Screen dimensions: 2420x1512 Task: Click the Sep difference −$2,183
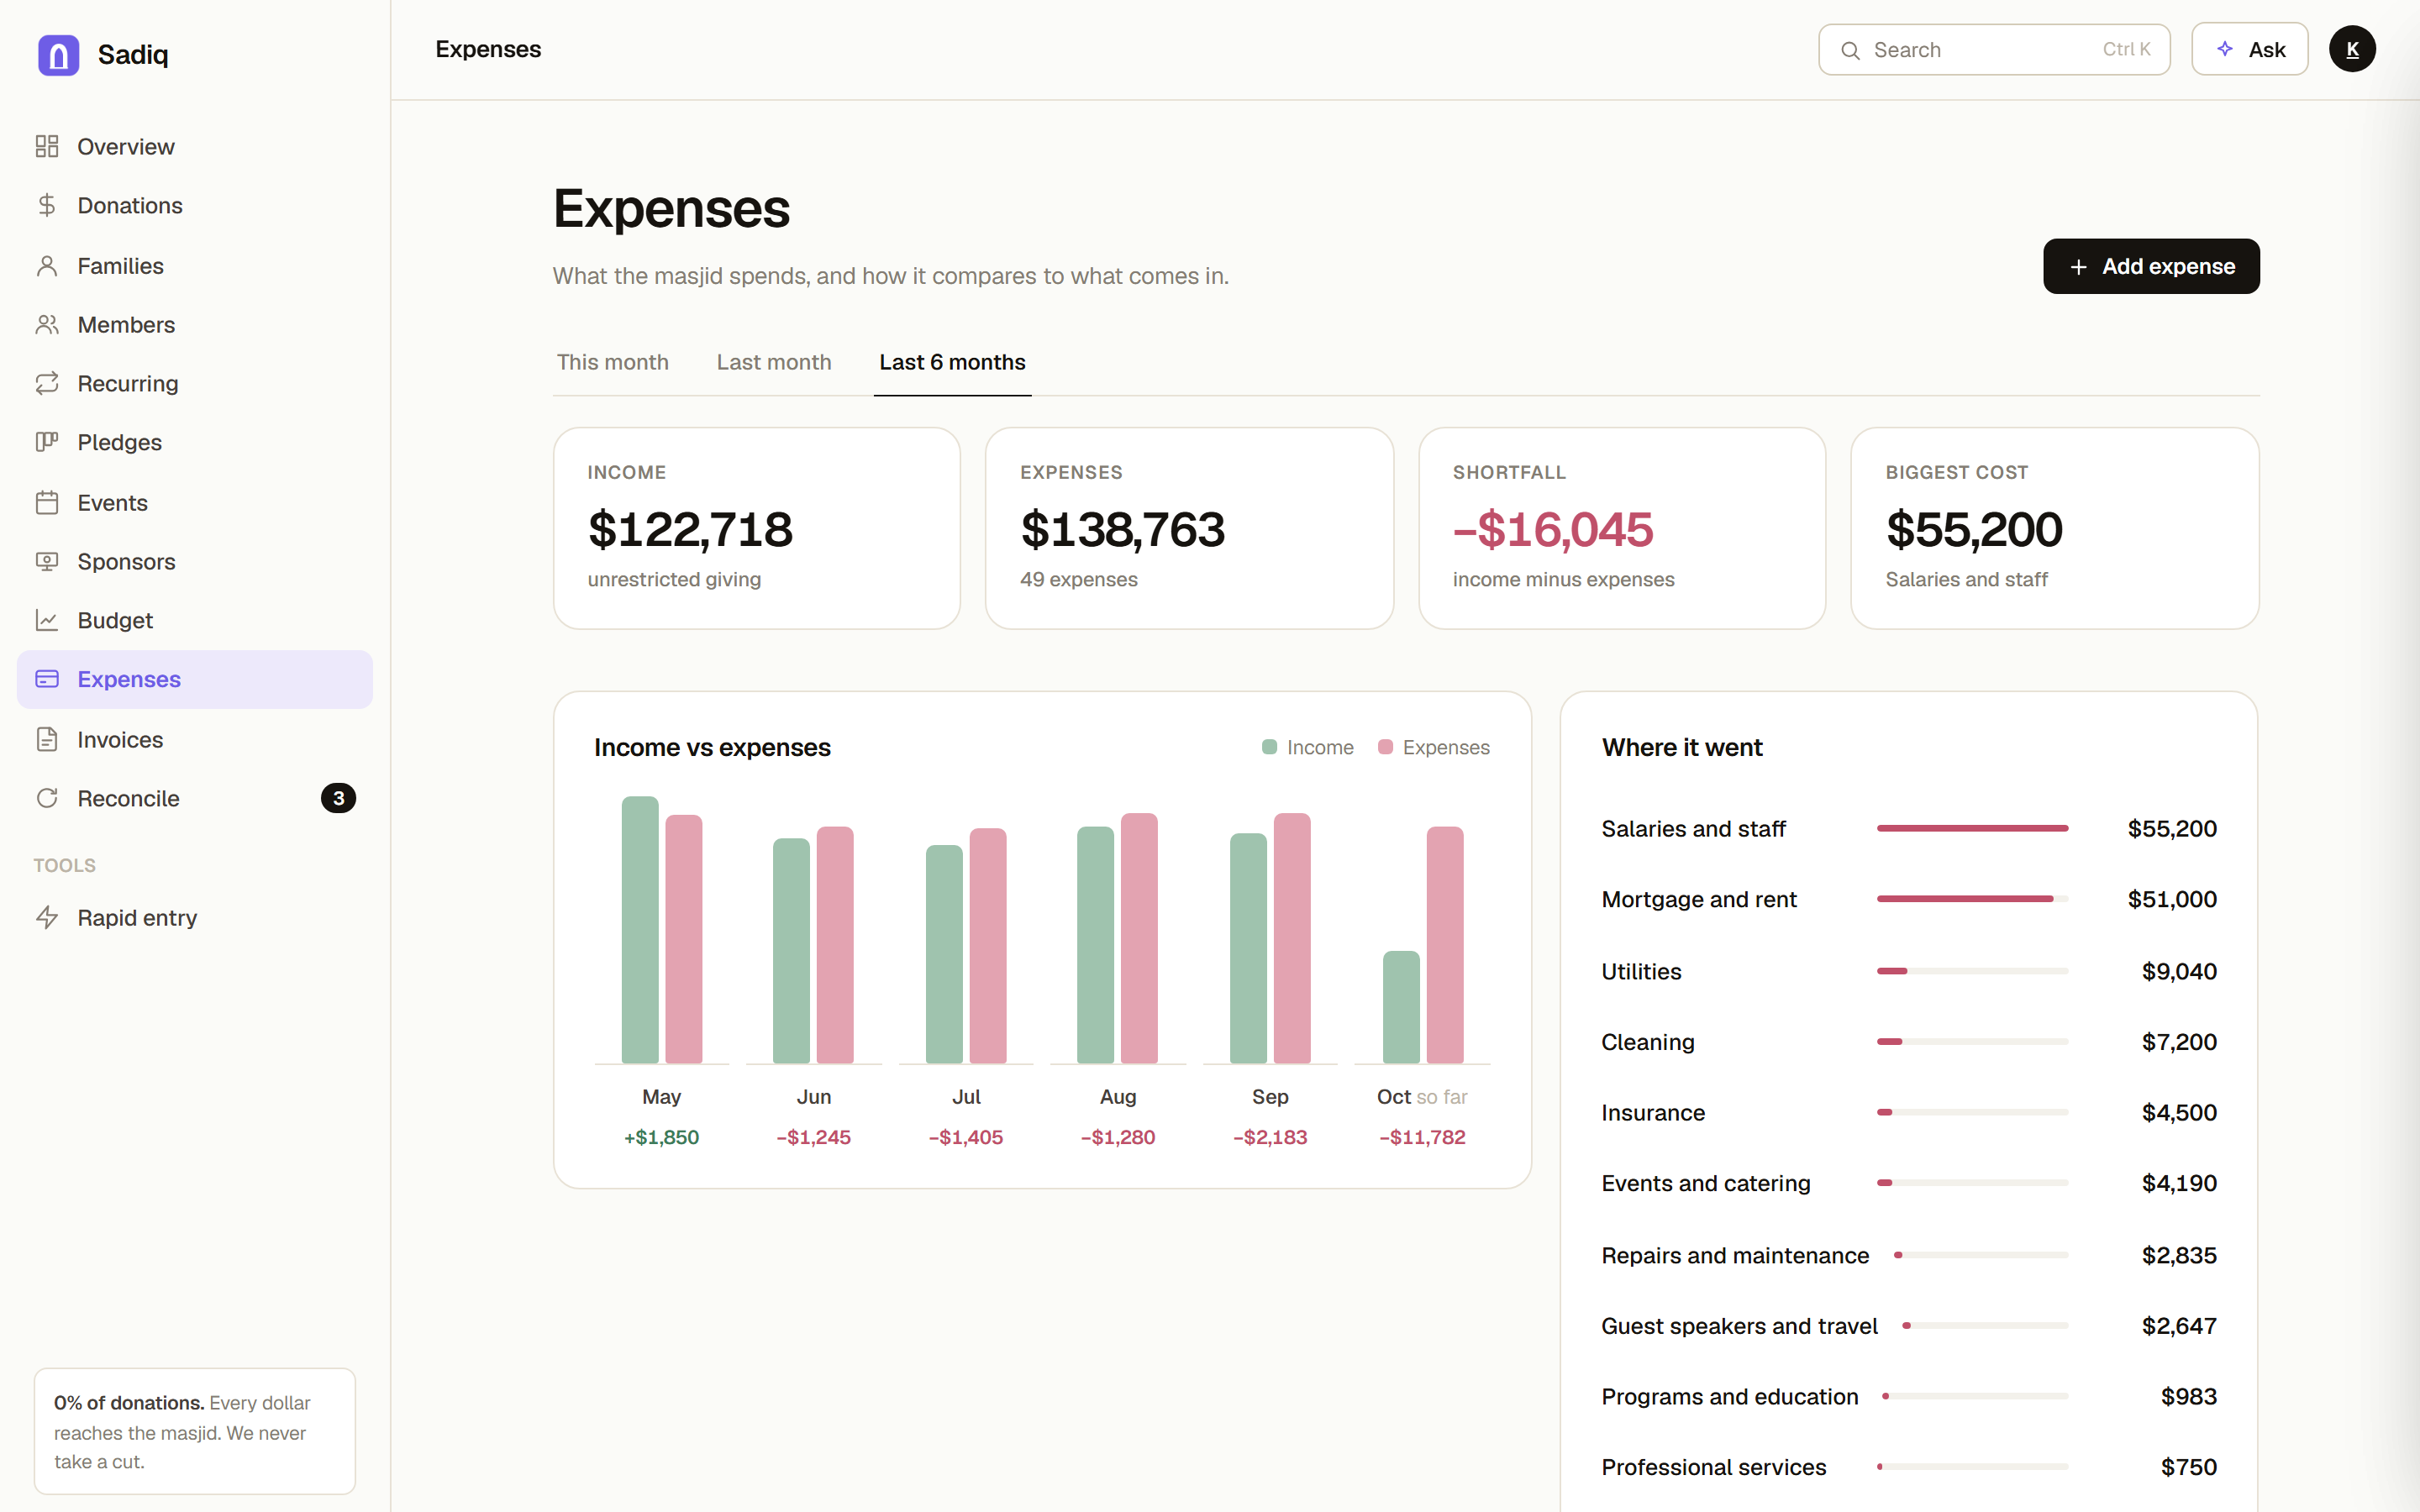[1270, 1137]
